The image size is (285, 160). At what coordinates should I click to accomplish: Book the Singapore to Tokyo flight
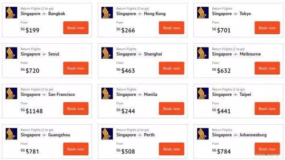tap(267, 28)
